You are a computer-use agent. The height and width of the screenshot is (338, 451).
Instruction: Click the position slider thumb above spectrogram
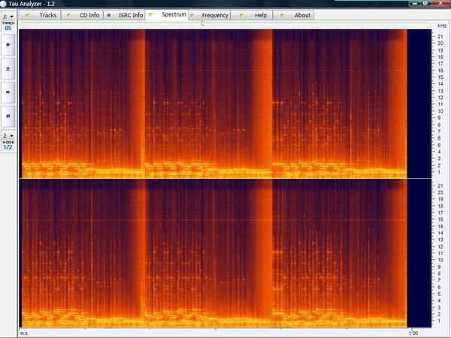point(202,23)
